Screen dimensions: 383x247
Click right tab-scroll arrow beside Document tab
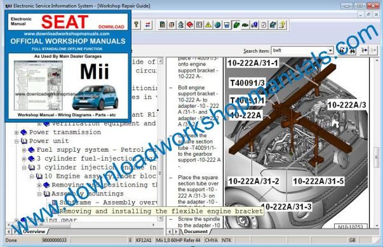tap(176, 231)
